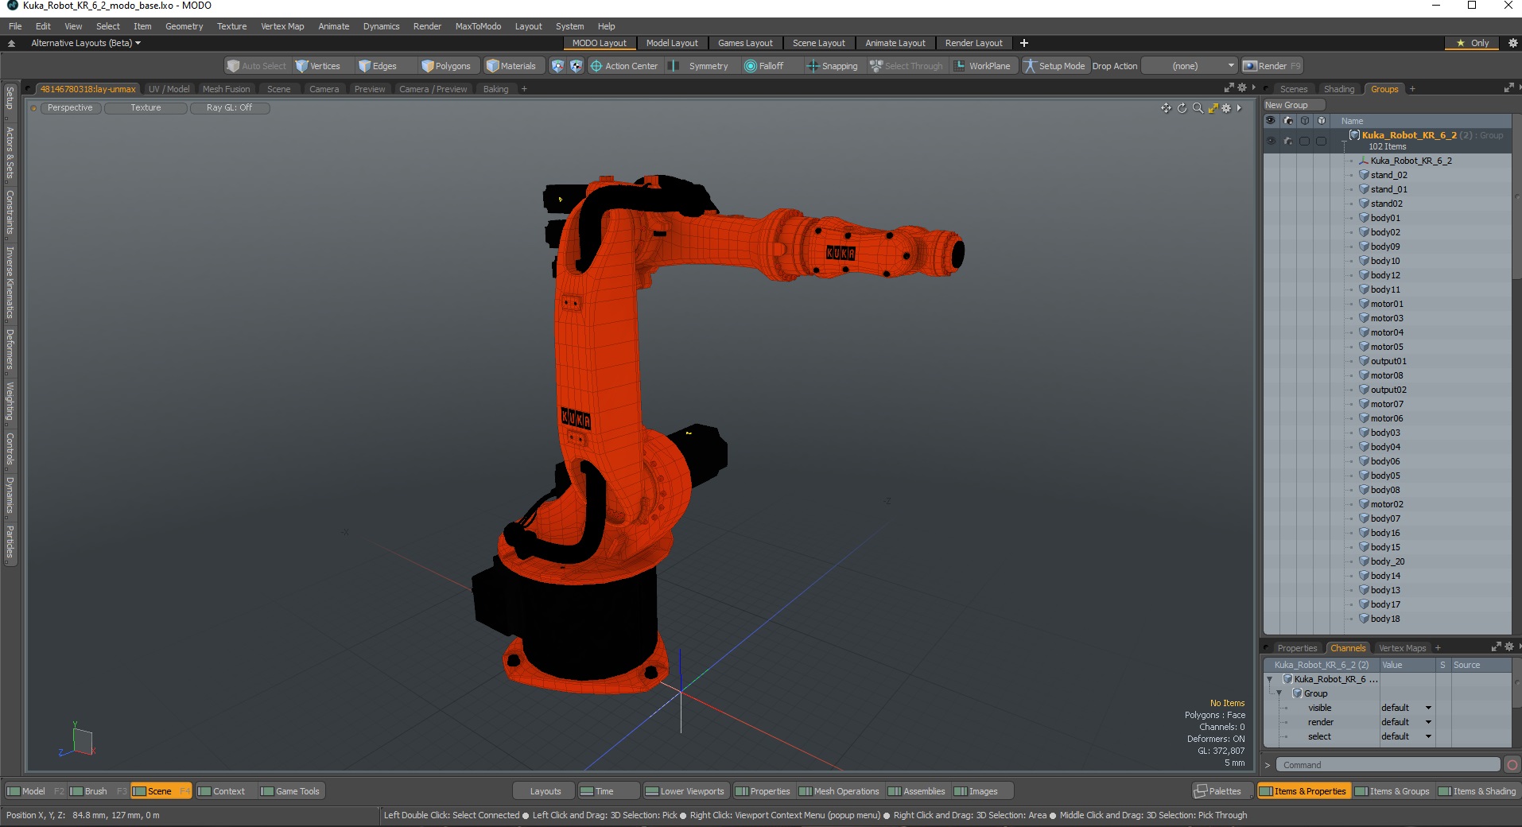Viewport: 1522px width, 827px height.
Task: Open the MaxToModo menu
Action: (x=478, y=26)
